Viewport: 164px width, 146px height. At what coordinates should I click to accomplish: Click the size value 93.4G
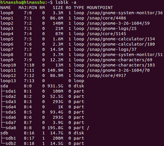[57, 112]
